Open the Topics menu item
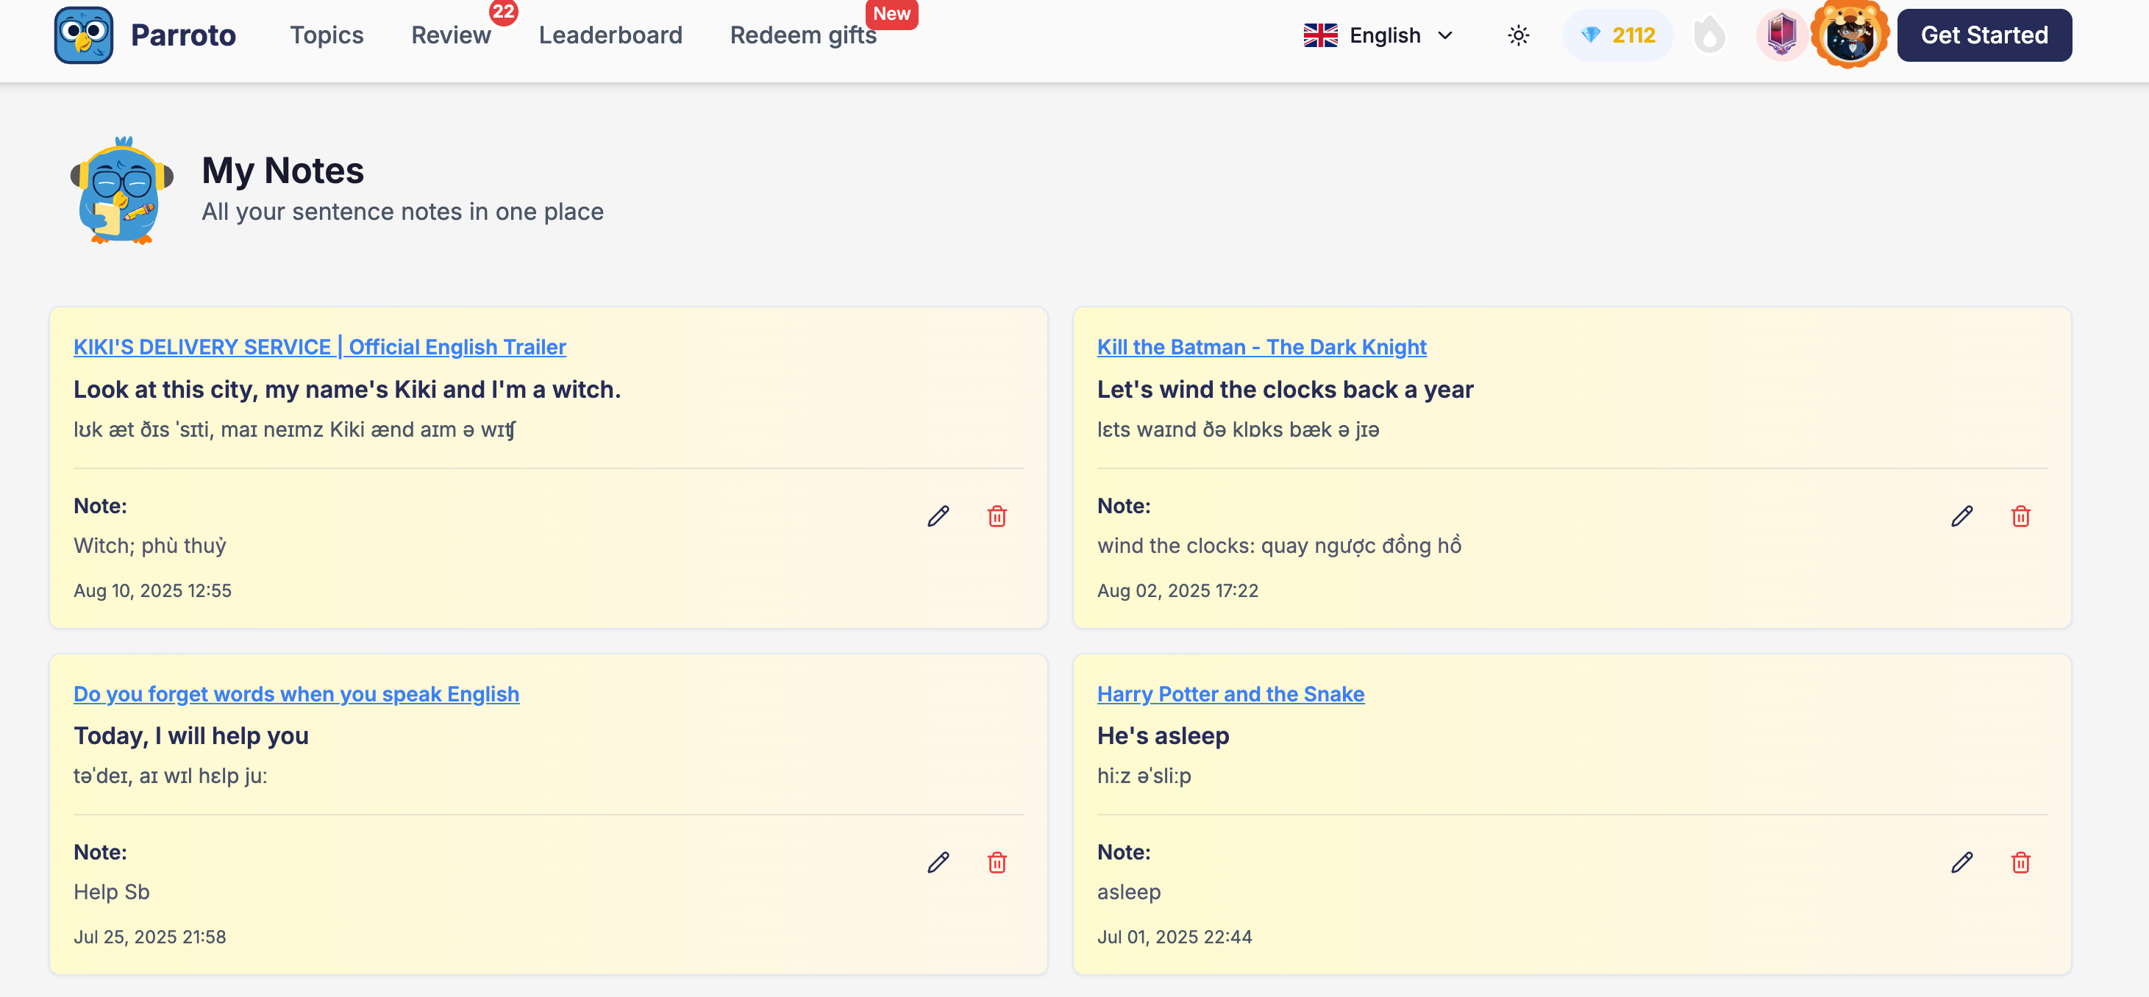The width and height of the screenshot is (2149, 997). pos(327,35)
